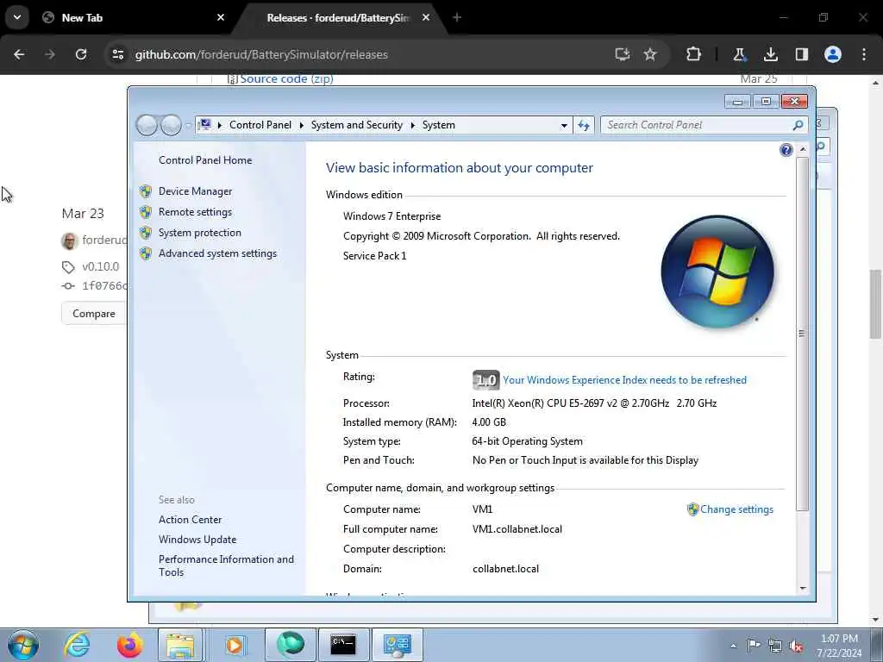Viewport: 883px width, 662px height.
Task: Open Windows Media Player taskbar icon
Action: pos(235,645)
